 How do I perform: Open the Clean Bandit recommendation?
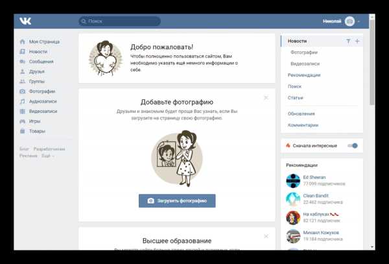316,196
